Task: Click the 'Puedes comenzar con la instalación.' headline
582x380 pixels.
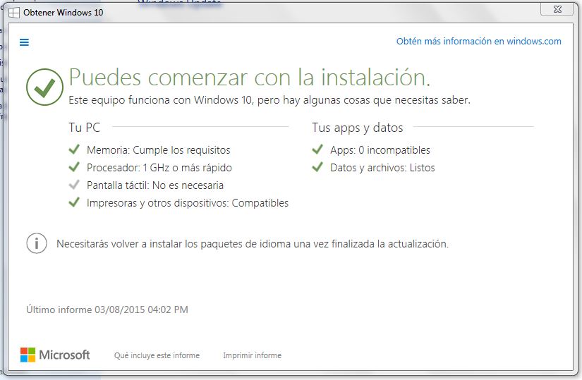Action: point(250,78)
